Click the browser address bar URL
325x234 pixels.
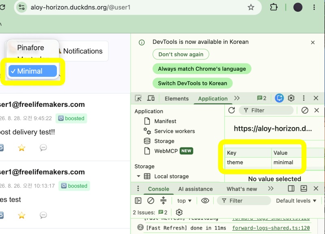point(80,7)
